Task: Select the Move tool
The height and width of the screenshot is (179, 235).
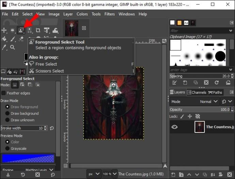Action: point(4,30)
